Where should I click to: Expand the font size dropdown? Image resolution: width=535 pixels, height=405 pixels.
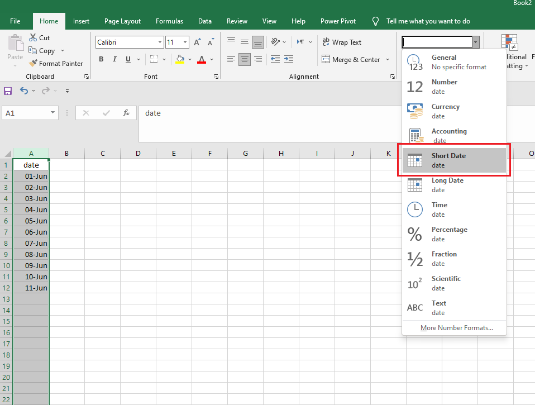tap(185, 42)
